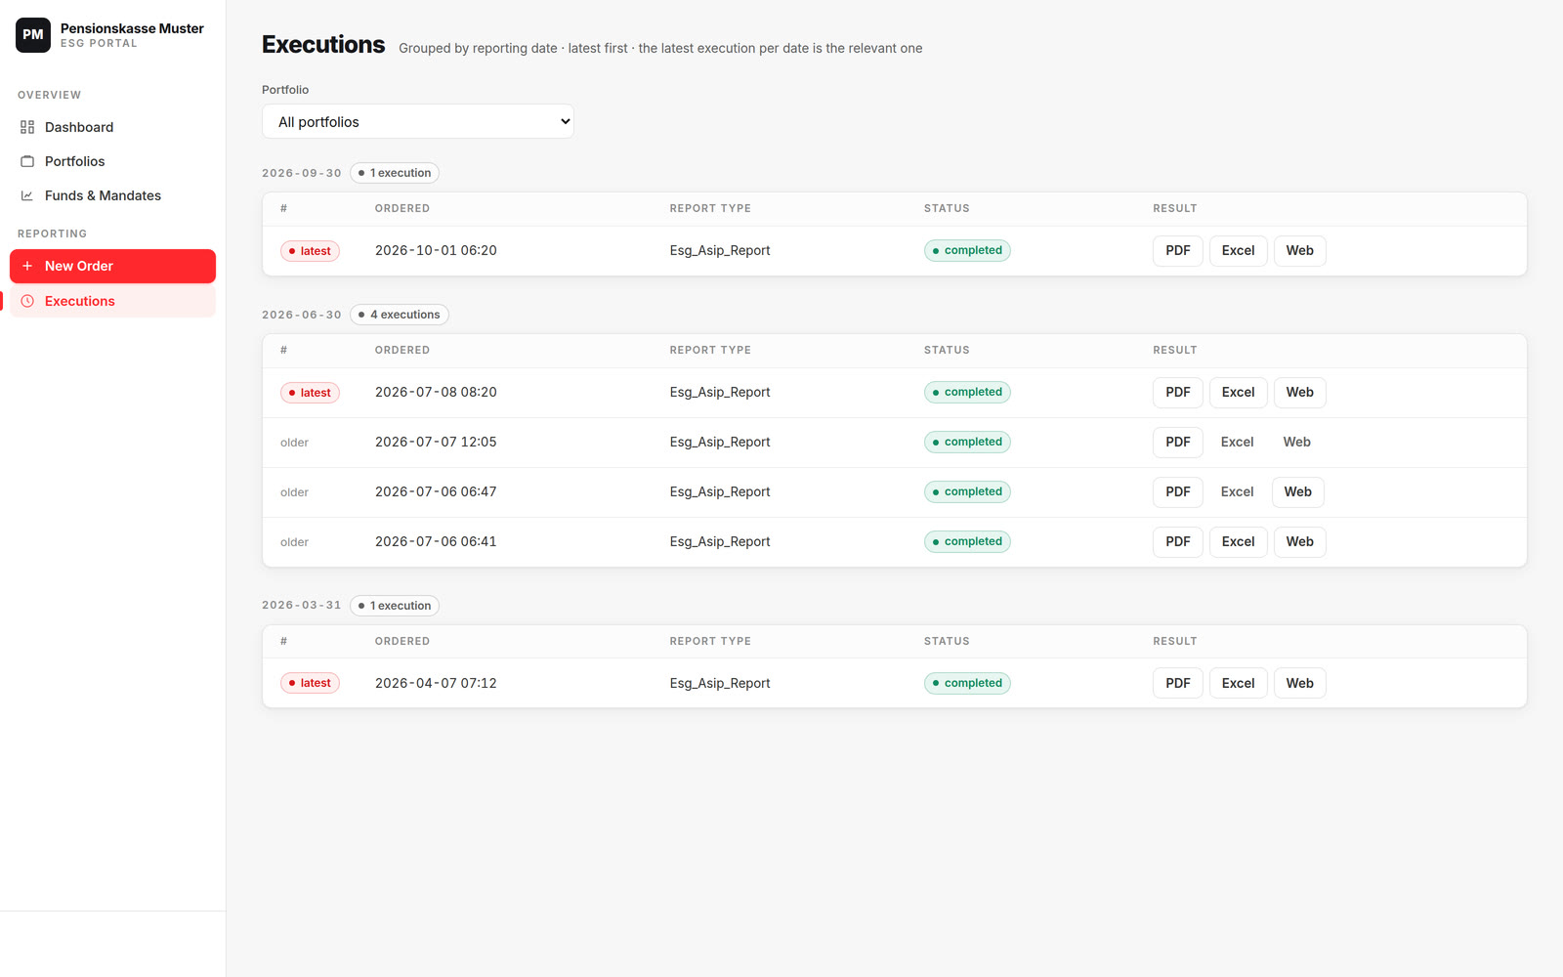Click the latest badge for 2026-07-08 08:20
Screen dimensions: 1563x977
(310, 393)
